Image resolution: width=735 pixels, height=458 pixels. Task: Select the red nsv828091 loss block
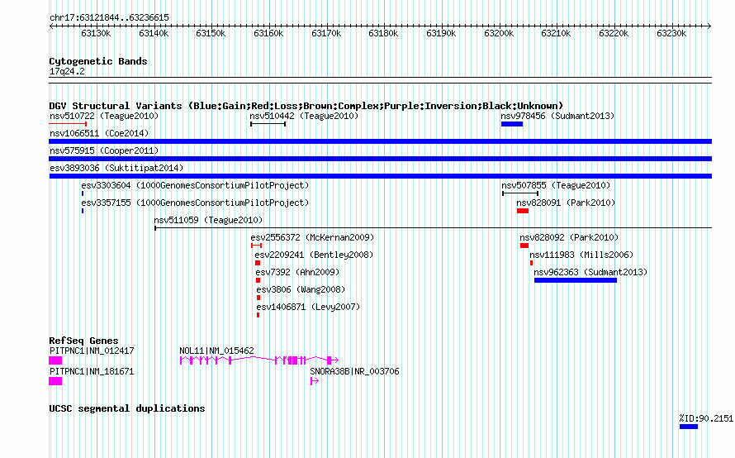pyautogui.click(x=523, y=211)
